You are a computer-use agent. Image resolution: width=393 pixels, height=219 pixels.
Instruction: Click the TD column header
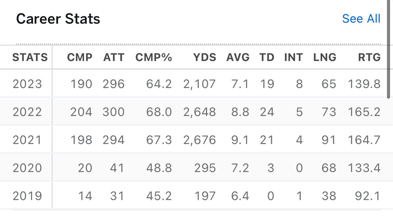tap(267, 57)
